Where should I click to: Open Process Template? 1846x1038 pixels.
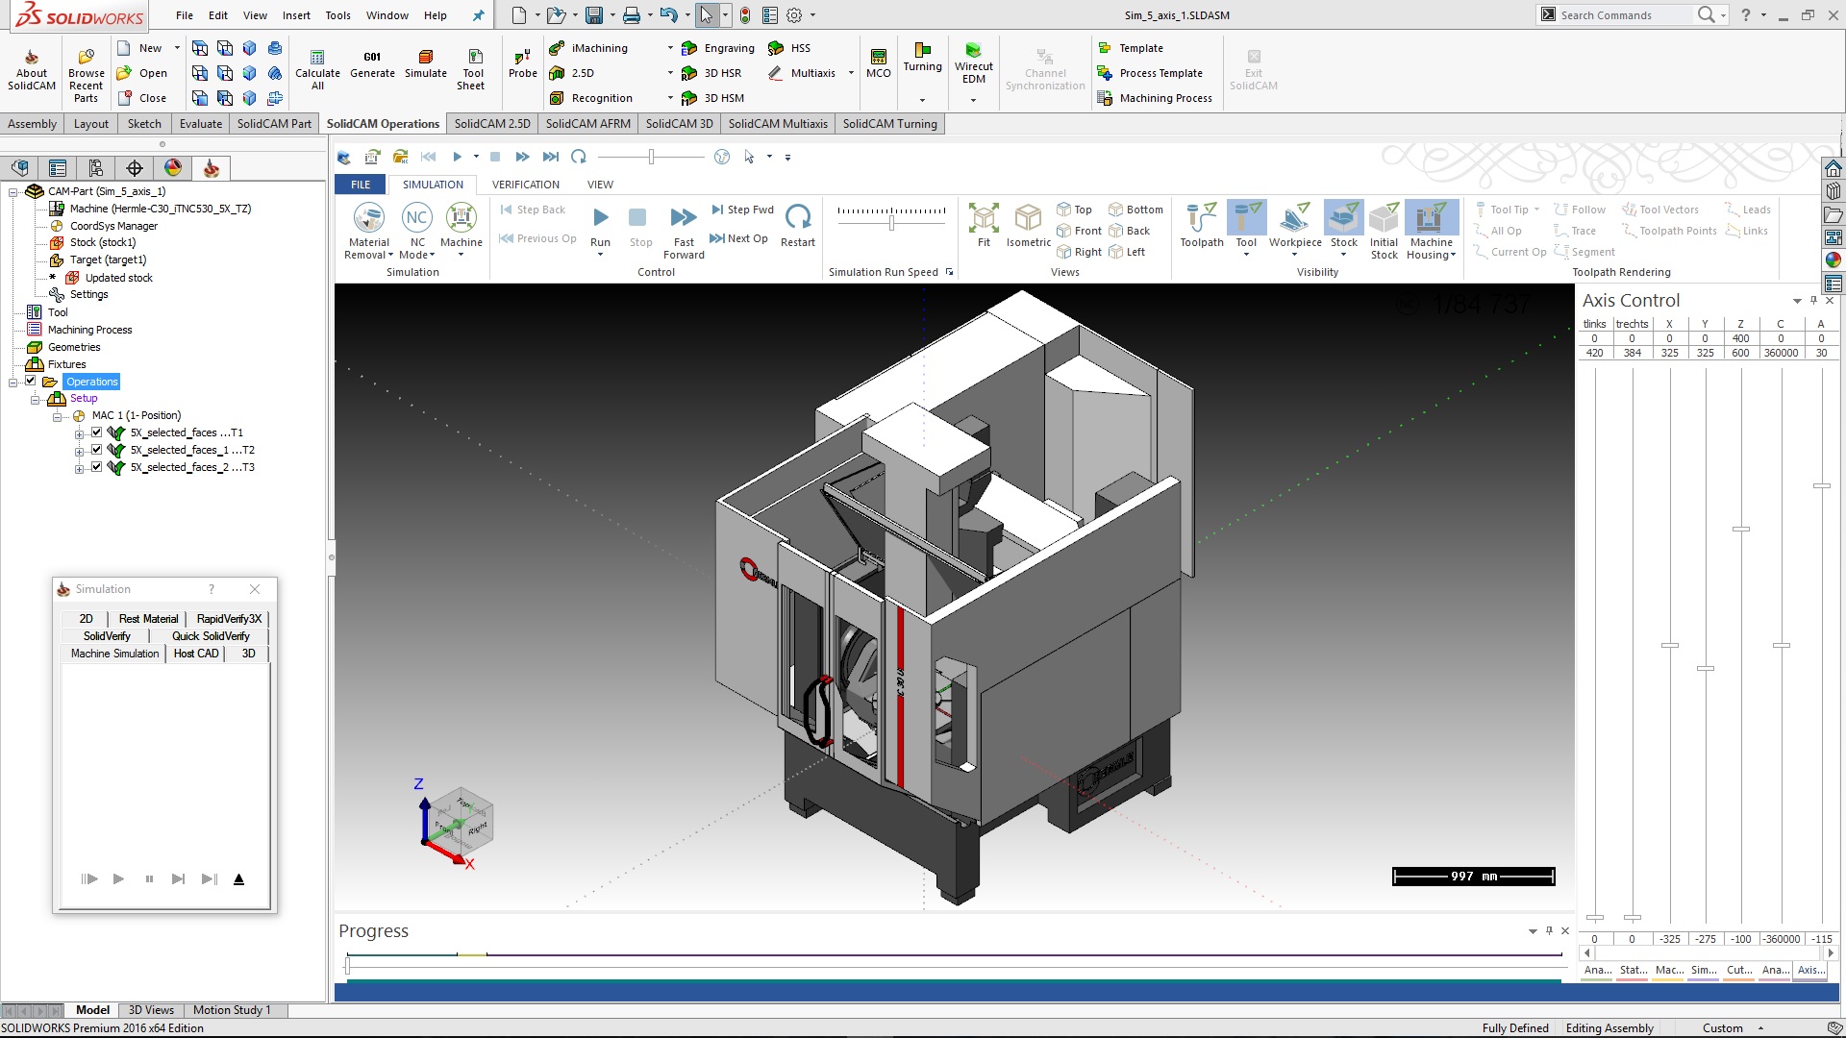click(1150, 73)
